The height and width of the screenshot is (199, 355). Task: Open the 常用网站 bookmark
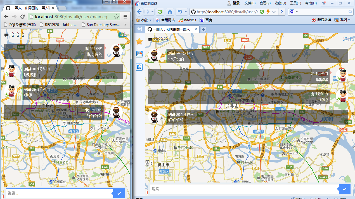(165, 20)
